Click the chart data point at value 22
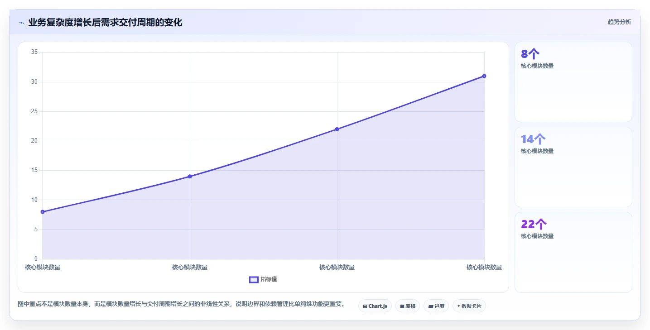This screenshot has height=330, width=650. [x=337, y=129]
